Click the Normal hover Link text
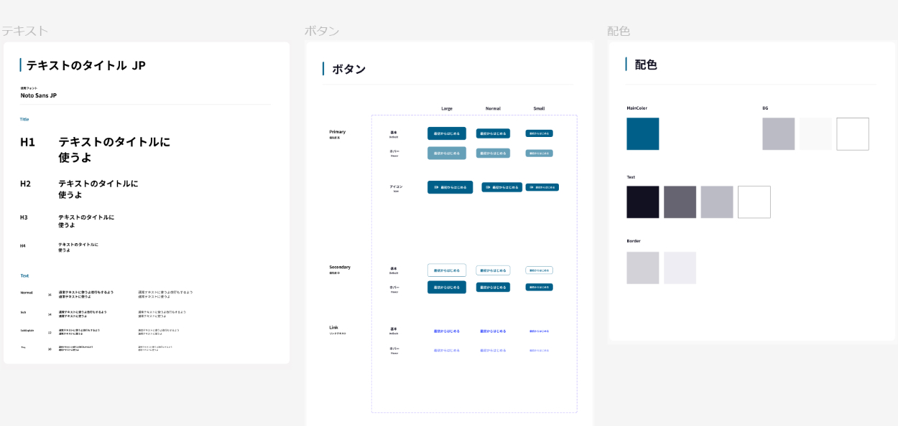The height and width of the screenshot is (426, 898). click(493, 351)
